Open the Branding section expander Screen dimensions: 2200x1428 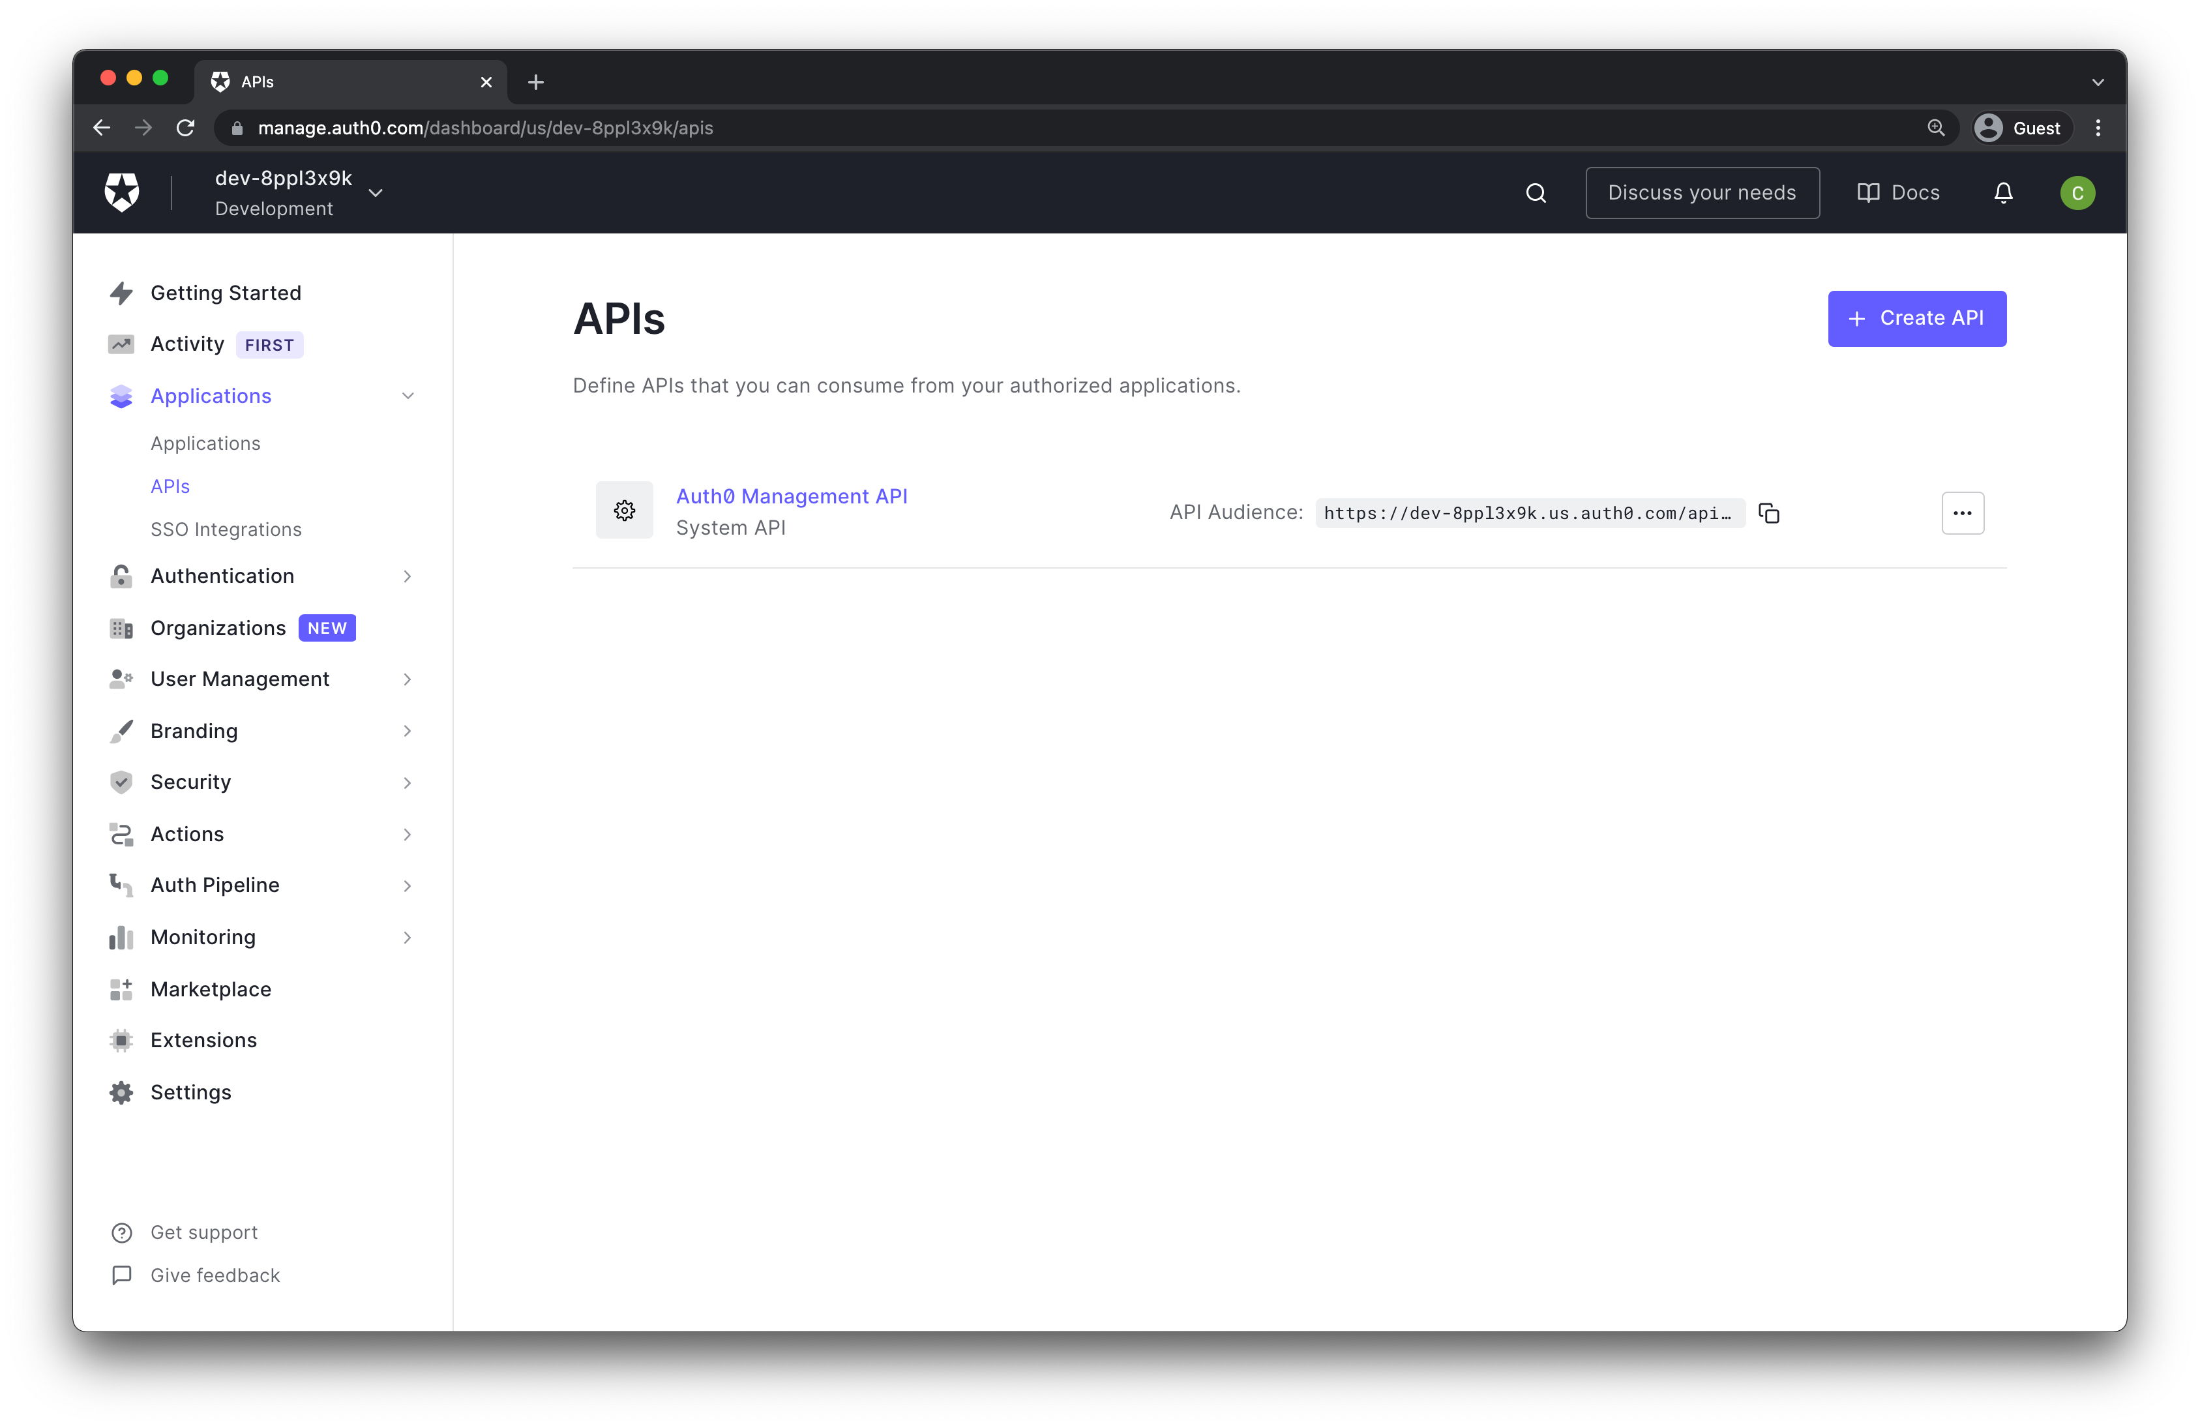[409, 731]
